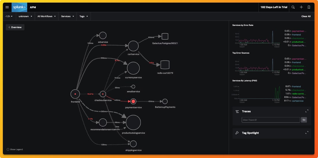Viewport: 318px width, 158px height.
Task: Click the 182 Days Left in Trial link
Action: [274, 7]
